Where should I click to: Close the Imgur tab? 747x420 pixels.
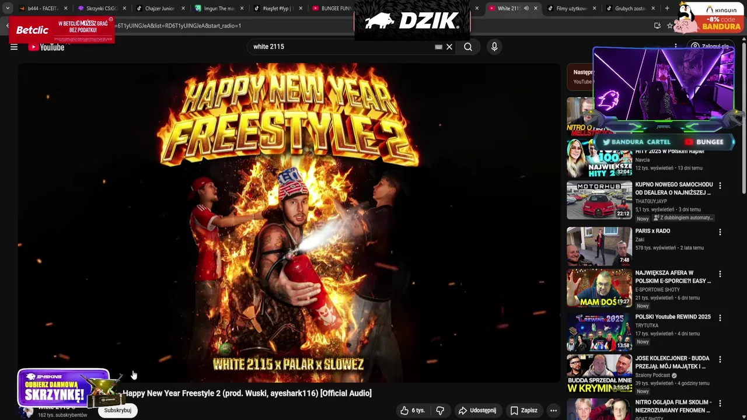pos(242,8)
